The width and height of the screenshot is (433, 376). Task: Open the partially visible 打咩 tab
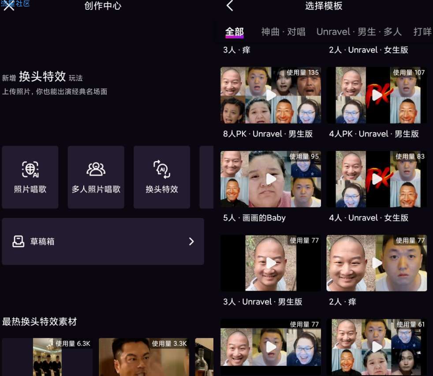pos(422,32)
